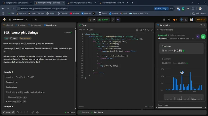Expand the Companies tag
208x116 pixels.
(x=25, y=38)
